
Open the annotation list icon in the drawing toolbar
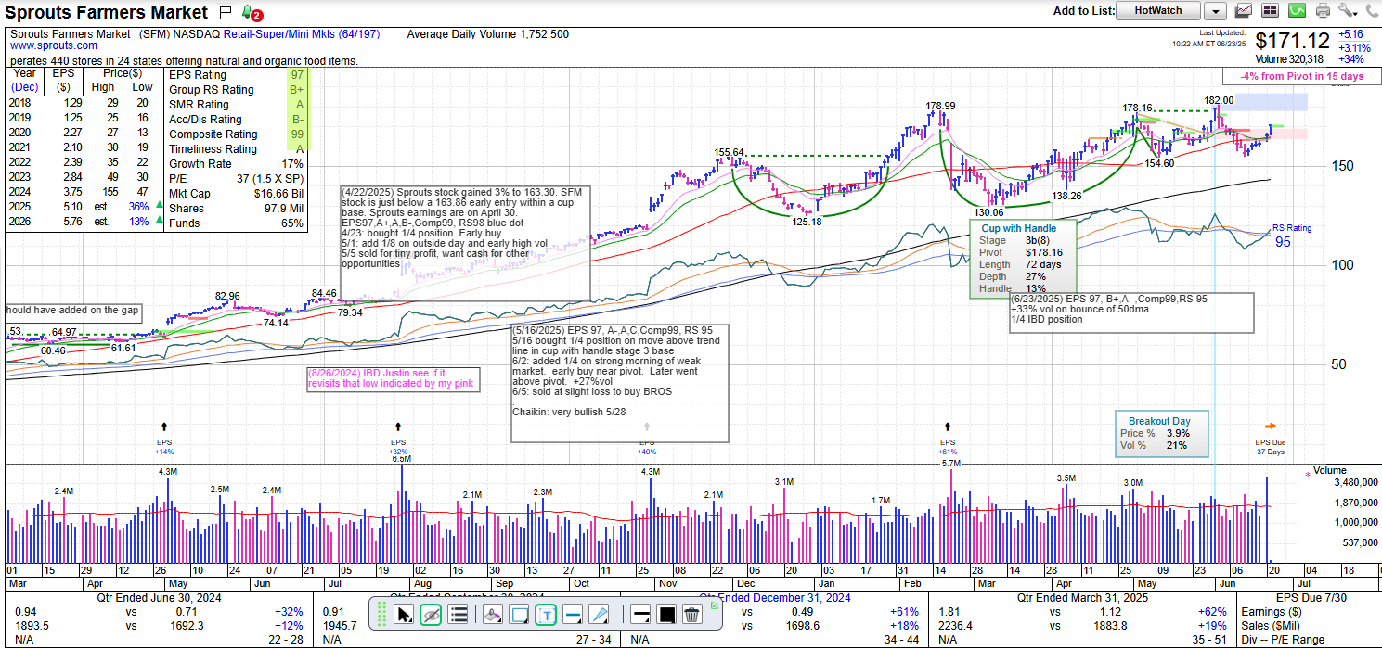point(458,614)
